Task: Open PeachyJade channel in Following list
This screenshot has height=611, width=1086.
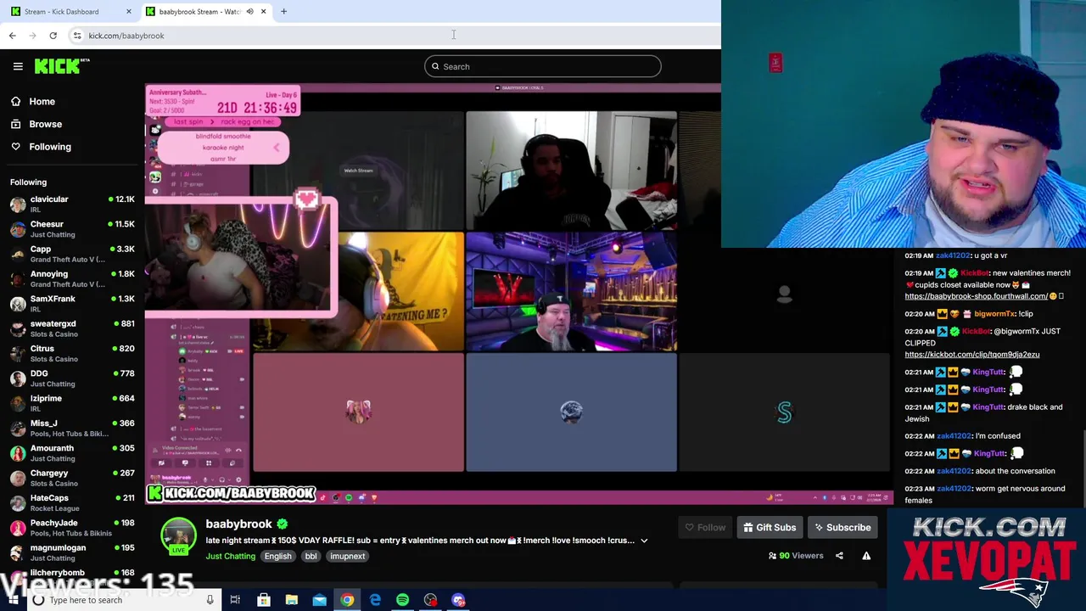Action: pos(71,528)
